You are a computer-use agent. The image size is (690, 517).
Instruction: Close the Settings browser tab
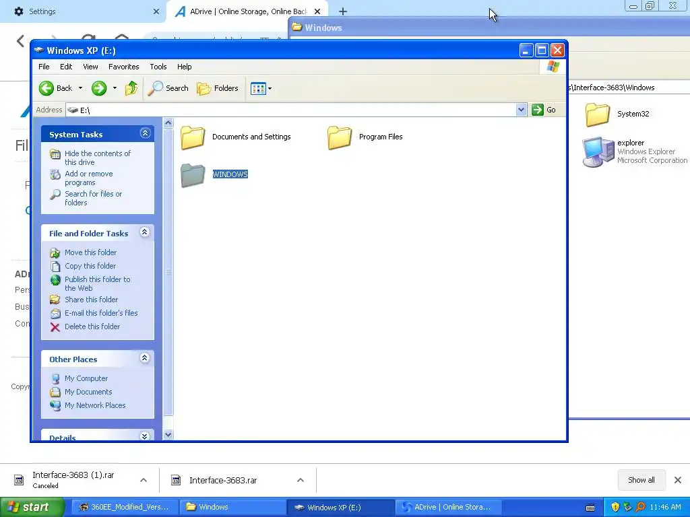(x=156, y=11)
